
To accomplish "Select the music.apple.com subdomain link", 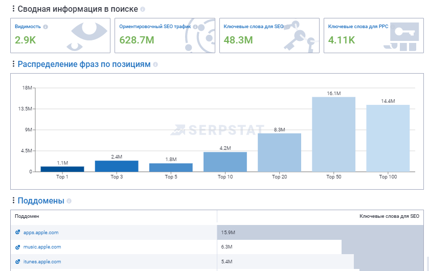I will coord(42,247).
